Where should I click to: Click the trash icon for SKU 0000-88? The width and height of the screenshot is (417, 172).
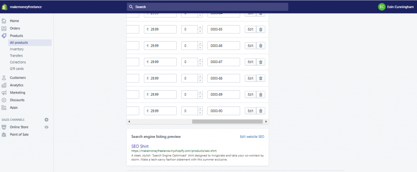click(261, 78)
